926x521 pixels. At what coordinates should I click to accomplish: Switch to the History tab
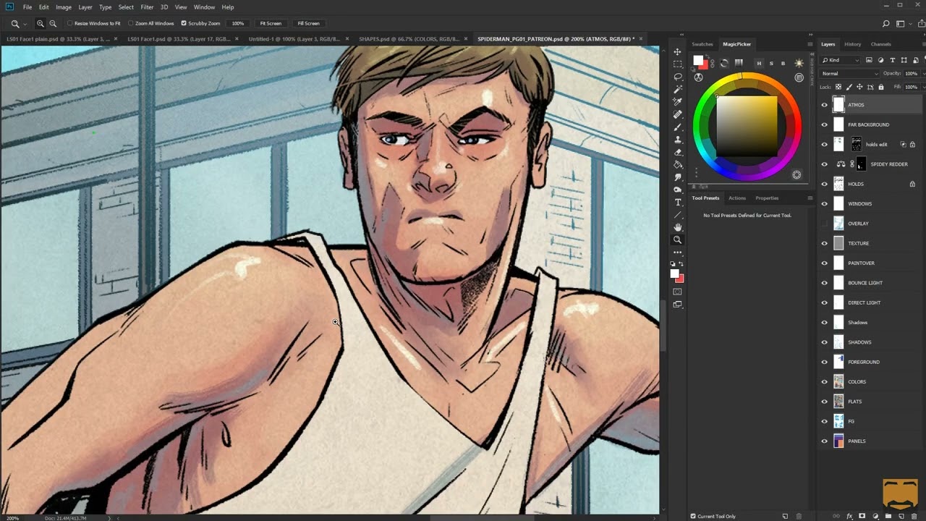point(853,44)
